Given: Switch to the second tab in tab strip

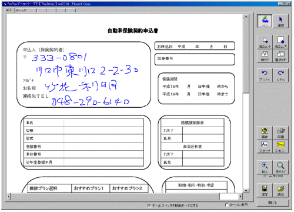Looking at the screenshot, I should [25, 11].
